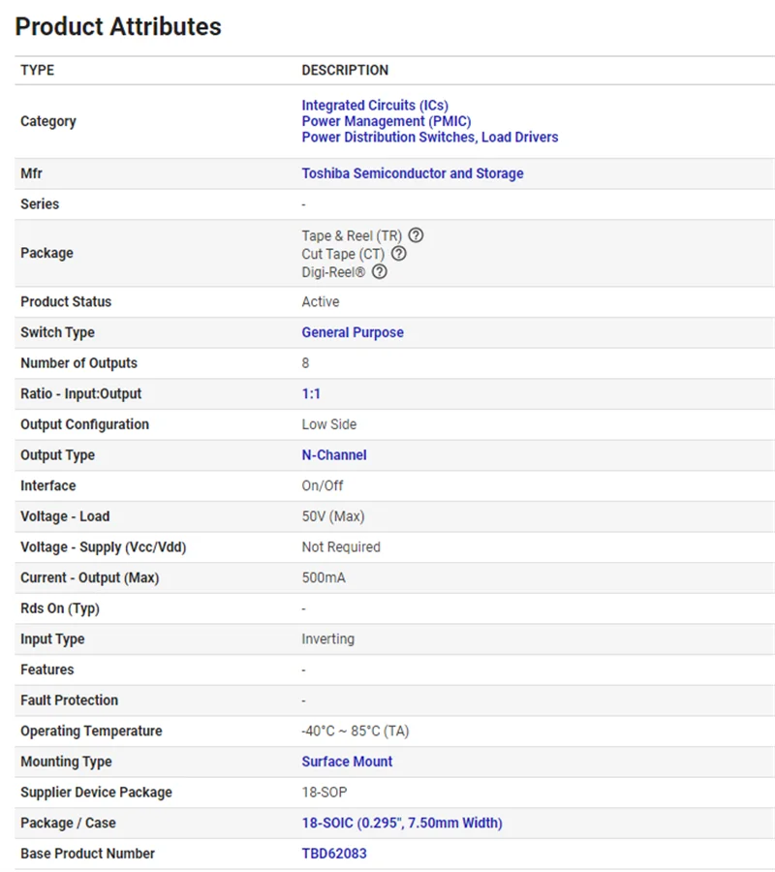This screenshot has width=775, height=872.
Task: Click the Category row label
Action: click(x=48, y=121)
